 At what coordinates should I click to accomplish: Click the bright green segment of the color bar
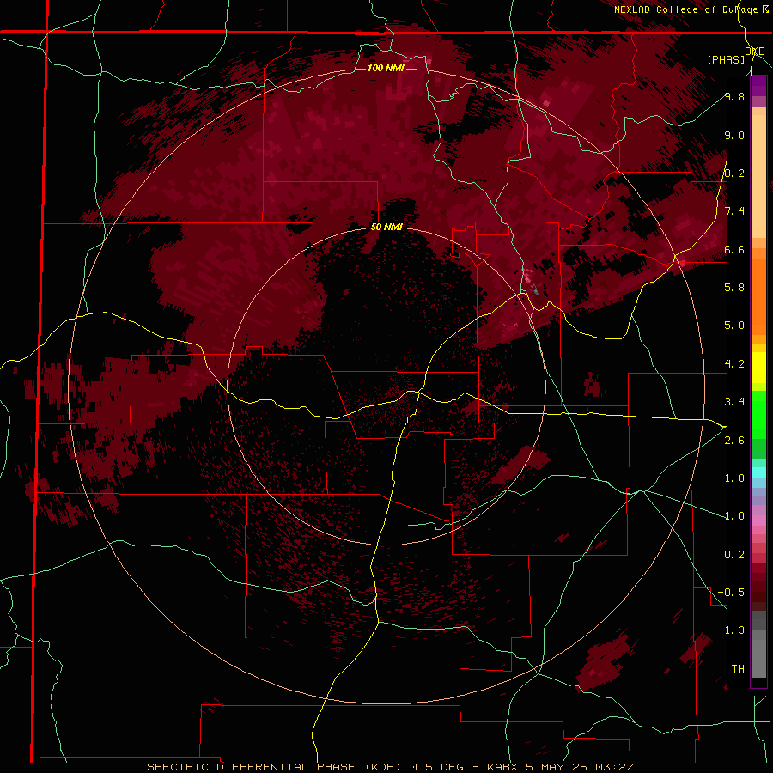pos(758,415)
